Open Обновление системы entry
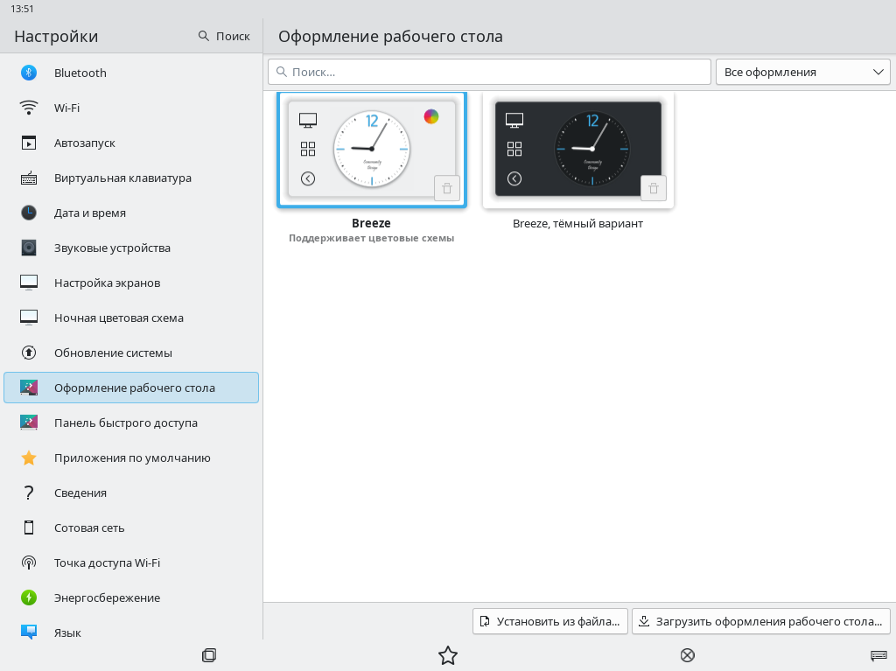 pyautogui.click(x=131, y=353)
